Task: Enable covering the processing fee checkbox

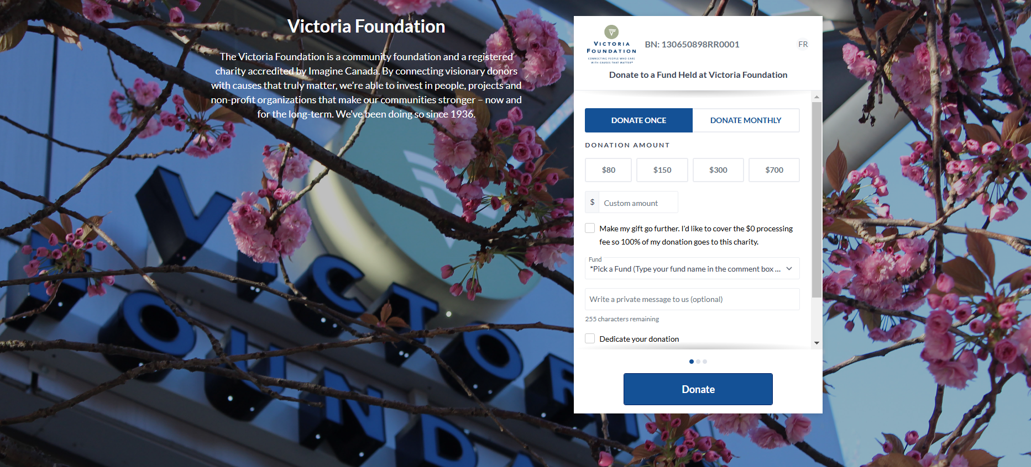Action: coord(590,228)
